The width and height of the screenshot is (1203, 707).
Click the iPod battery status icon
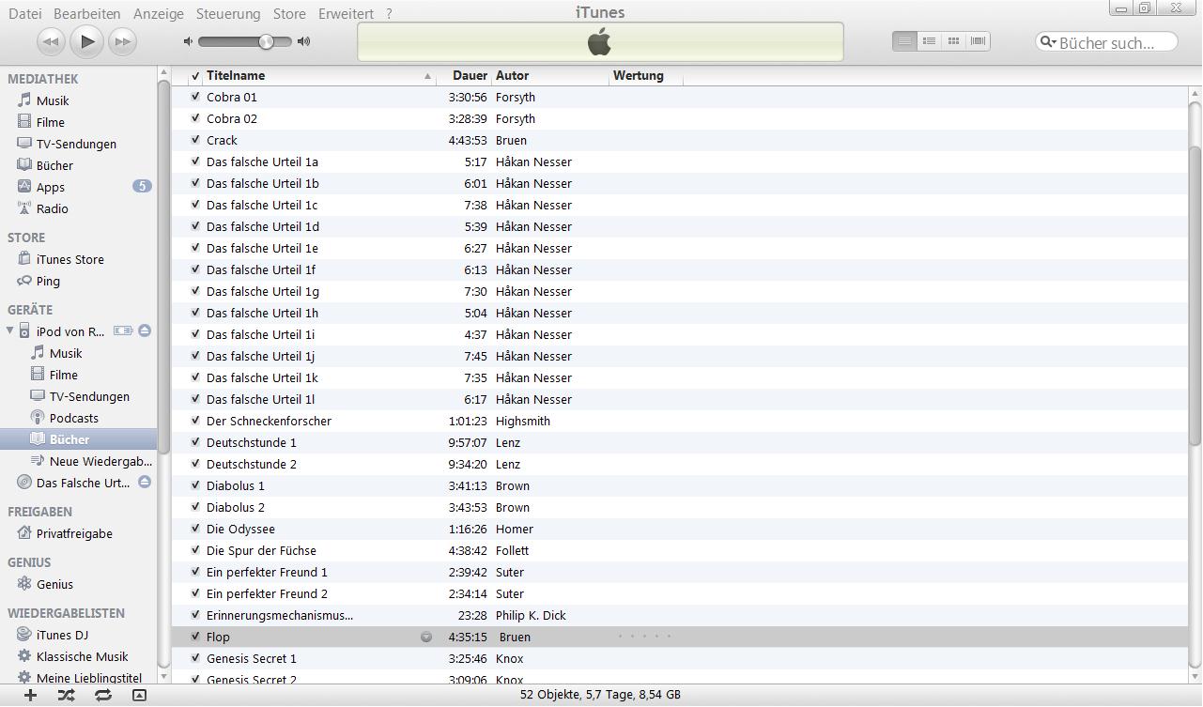click(x=123, y=330)
